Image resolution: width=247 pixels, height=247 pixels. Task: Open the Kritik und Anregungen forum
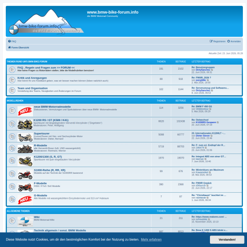32,78
